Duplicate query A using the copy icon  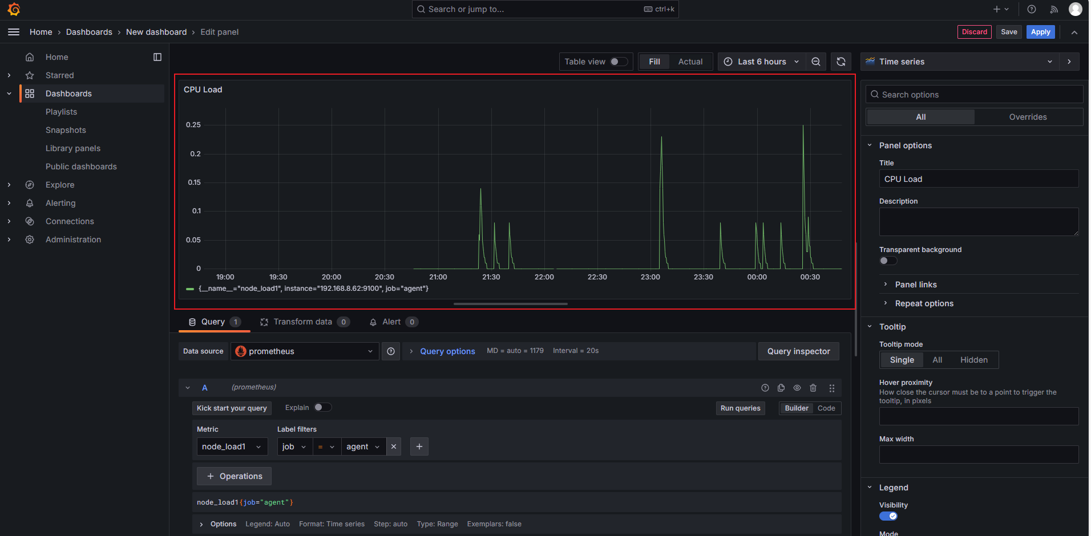coord(781,388)
